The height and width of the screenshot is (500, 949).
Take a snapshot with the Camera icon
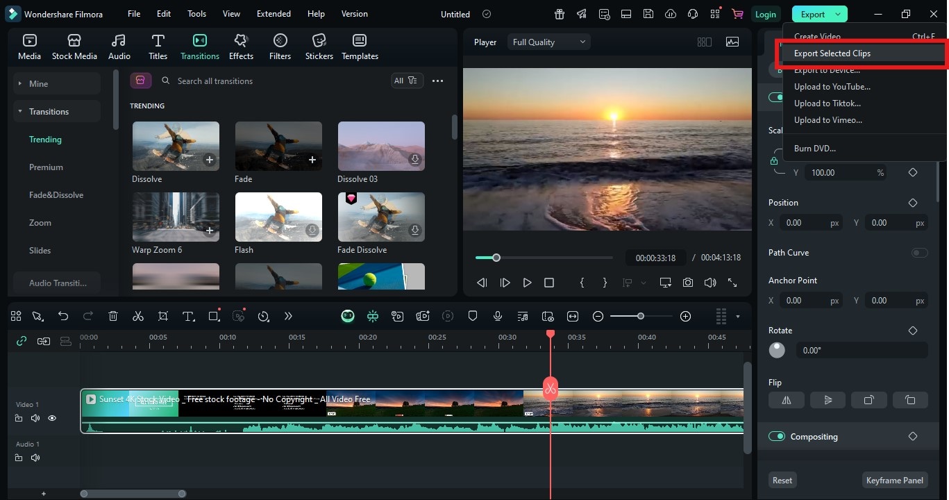point(687,283)
